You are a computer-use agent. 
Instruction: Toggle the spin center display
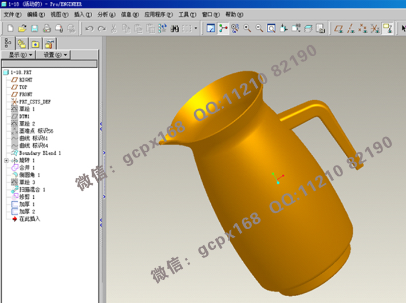click(x=223, y=28)
